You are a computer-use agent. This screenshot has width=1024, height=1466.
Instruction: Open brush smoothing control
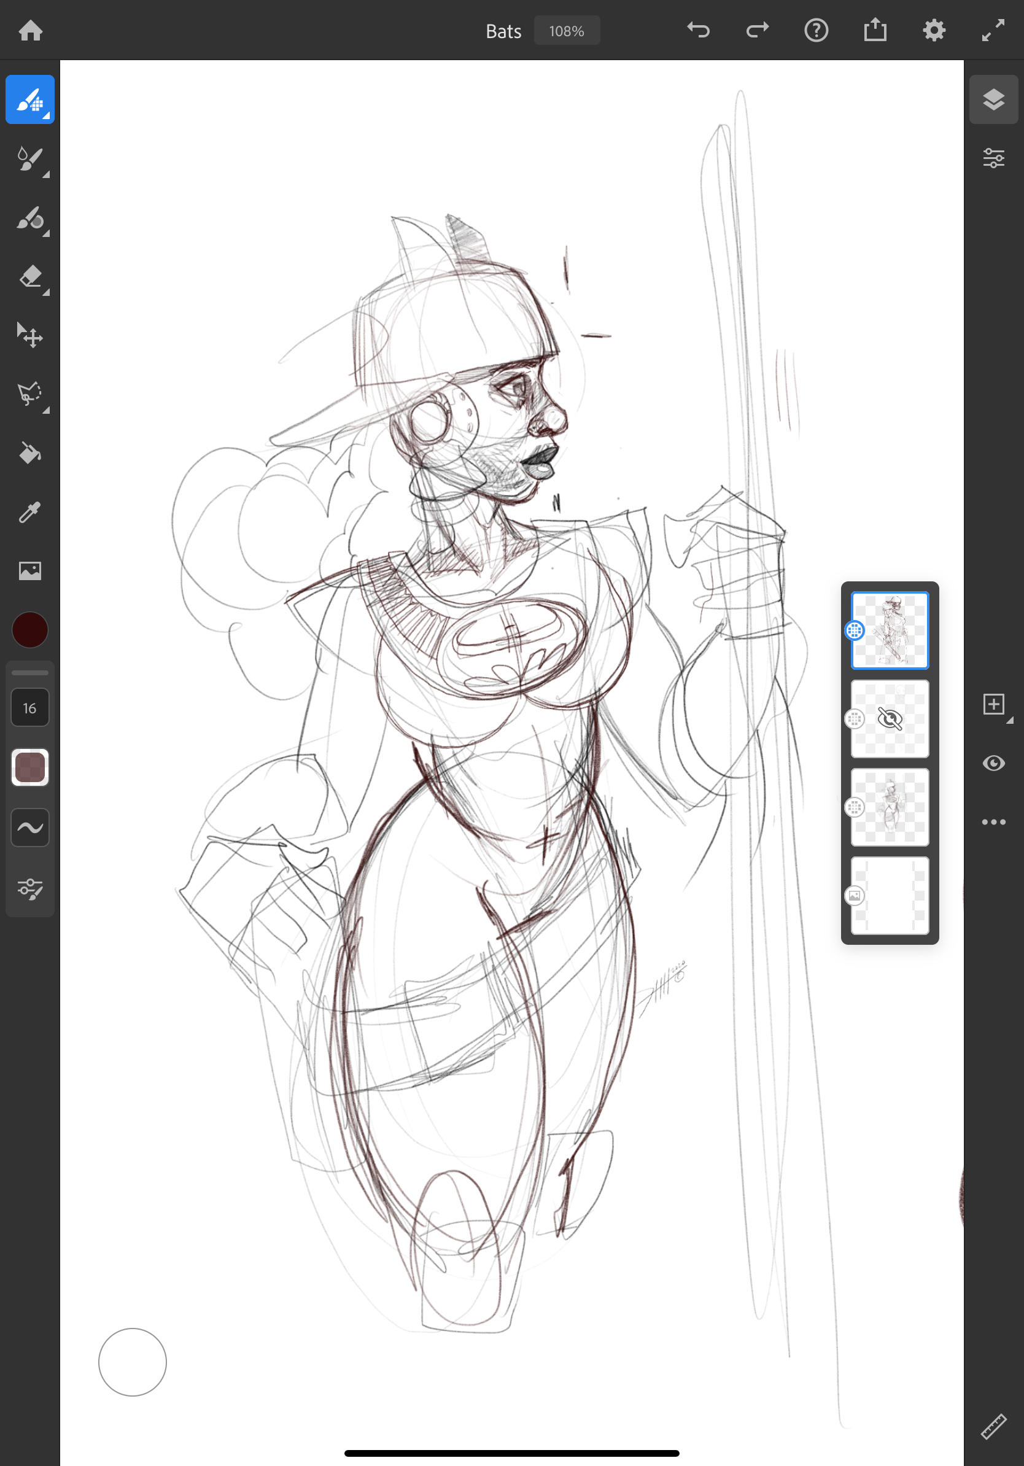click(x=30, y=828)
